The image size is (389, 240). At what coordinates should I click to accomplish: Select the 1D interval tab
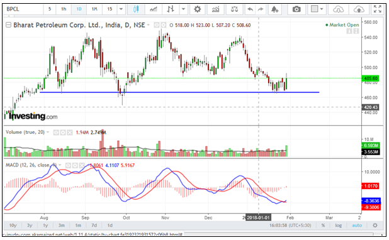pyautogui.click(x=79, y=9)
